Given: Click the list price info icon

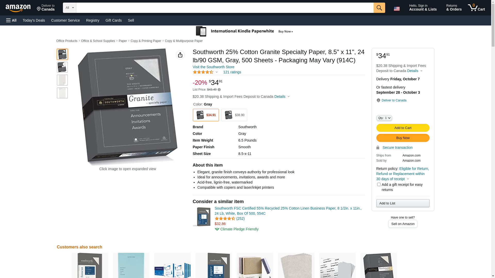Looking at the screenshot, I should (219, 90).
